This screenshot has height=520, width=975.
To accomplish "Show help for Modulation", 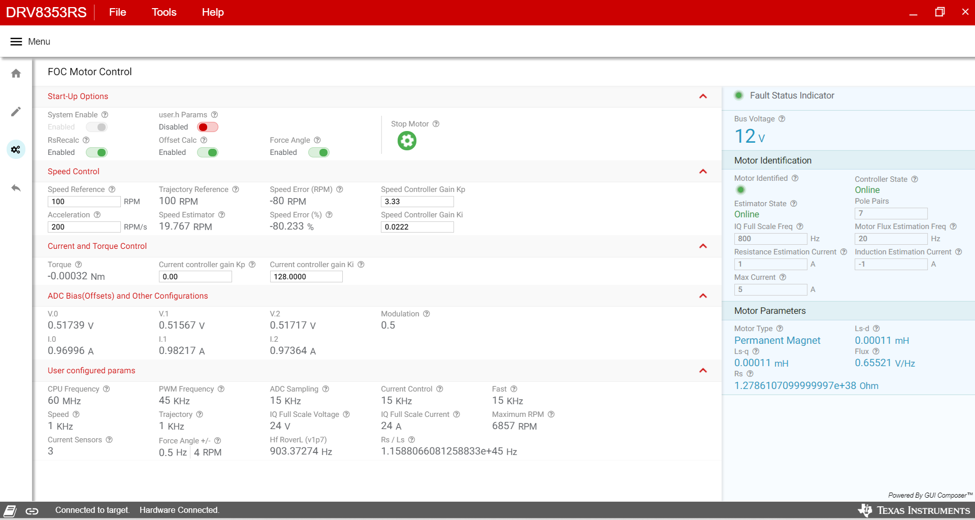I will tap(427, 314).
